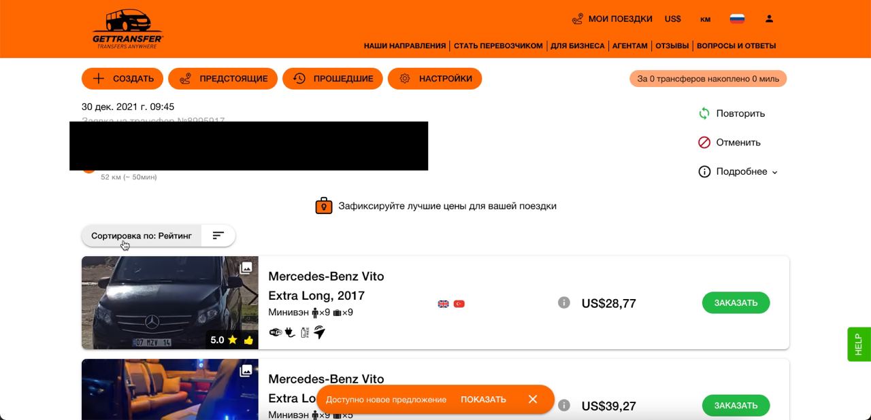The width and height of the screenshot is (871, 420).
Task: Open the ПРЕДСТОЯЩИЕ trips tab
Action: tap(223, 79)
